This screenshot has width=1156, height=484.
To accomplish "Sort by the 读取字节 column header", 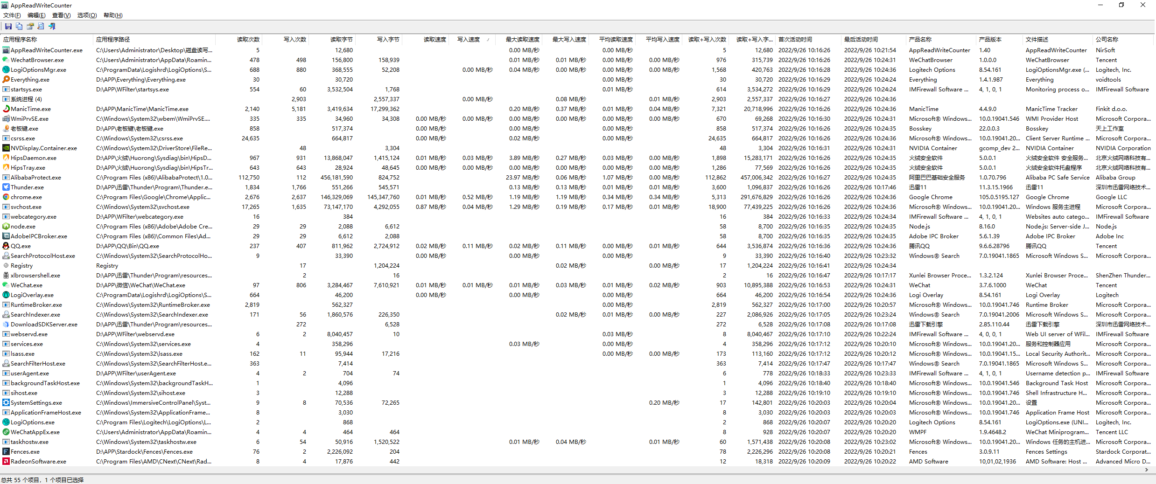I will 341,40.
